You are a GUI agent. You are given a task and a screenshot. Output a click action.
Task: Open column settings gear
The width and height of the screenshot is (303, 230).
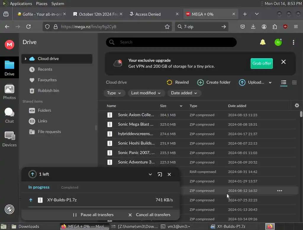pyautogui.click(x=296, y=106)
